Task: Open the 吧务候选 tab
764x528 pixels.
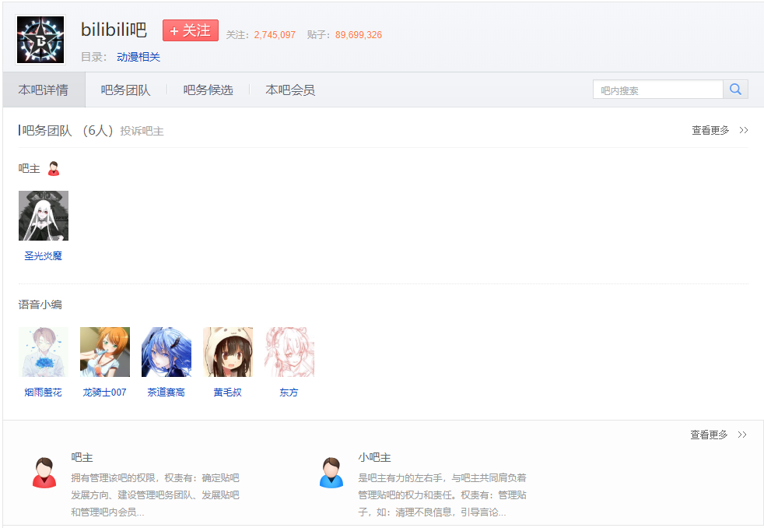Action: point(208,90)
